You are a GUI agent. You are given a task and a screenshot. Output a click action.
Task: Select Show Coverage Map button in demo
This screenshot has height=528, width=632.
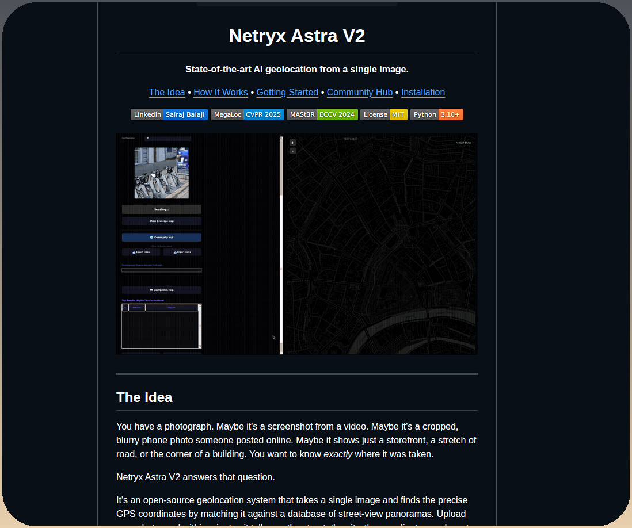point(161,221)
